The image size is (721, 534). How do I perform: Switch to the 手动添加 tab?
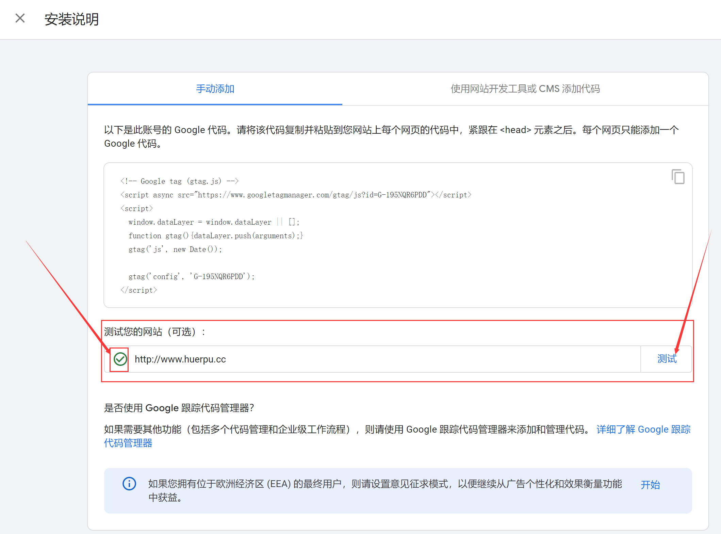(215, 89)
